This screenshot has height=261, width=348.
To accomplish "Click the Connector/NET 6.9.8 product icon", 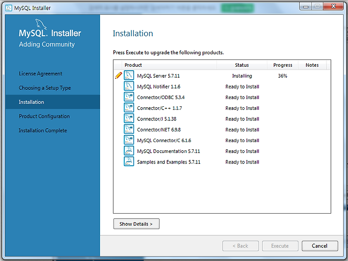I will point(129,129).
